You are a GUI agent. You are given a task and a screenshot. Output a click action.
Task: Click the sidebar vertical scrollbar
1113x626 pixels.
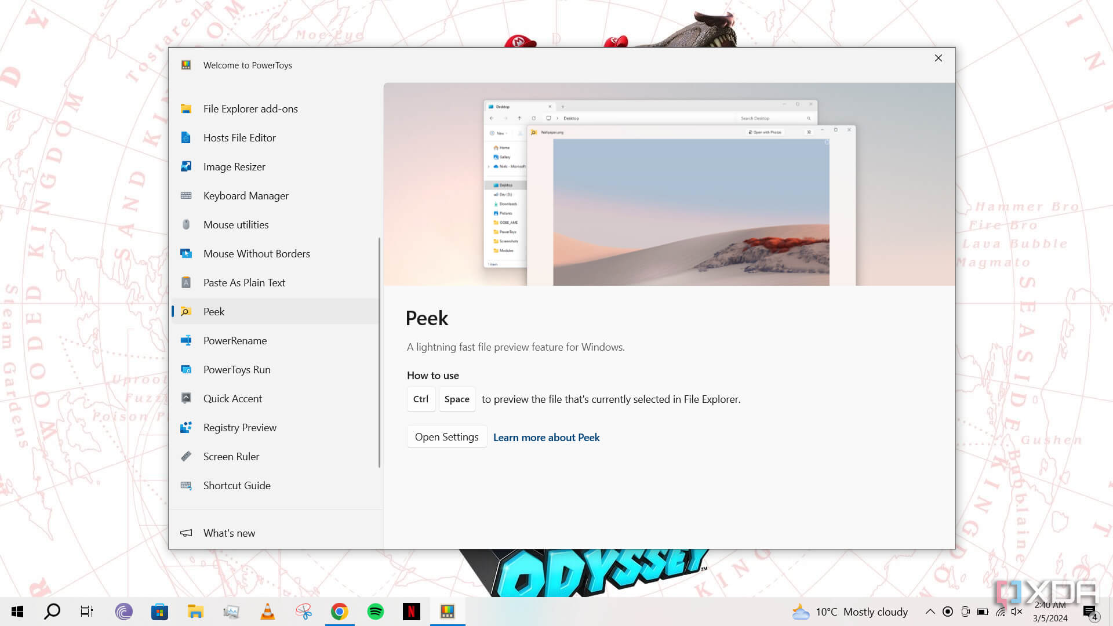coord(379,352)
